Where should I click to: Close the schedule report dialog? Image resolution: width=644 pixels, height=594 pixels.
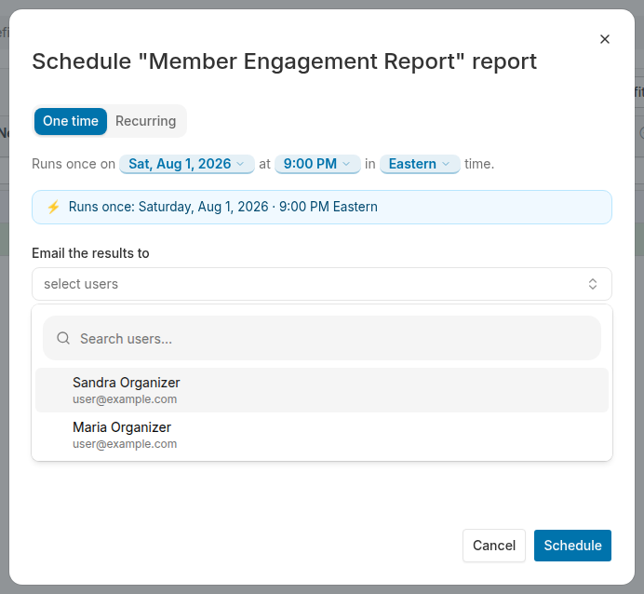point(605,39)
